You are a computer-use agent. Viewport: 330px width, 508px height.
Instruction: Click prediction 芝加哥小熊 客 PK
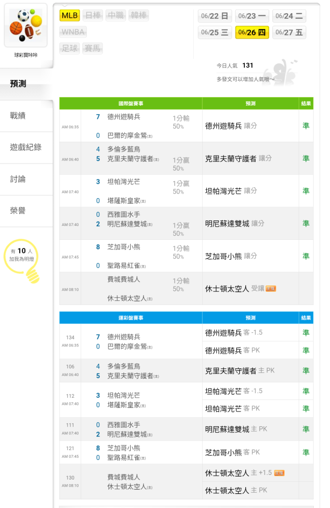[x=232, y=452]
